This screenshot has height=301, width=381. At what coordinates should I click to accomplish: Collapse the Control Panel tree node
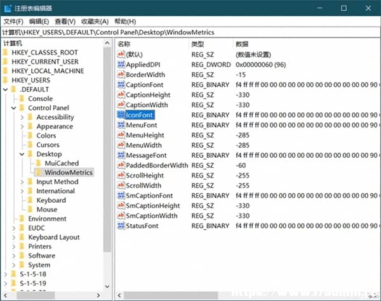tap(13, 108)
